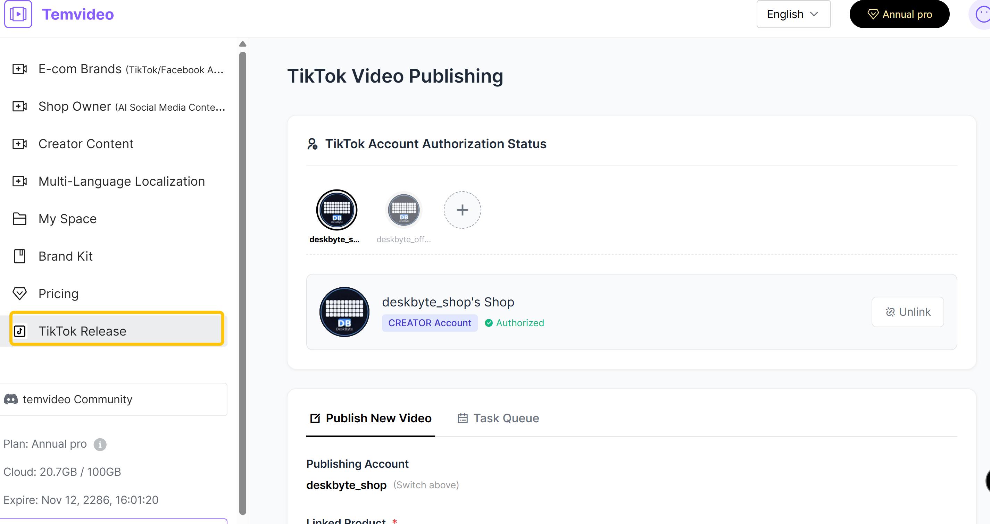Screen dimensions: 990x524
Task: Switch to the deskbyte_off... account avatar
Action: pos(404,210)
